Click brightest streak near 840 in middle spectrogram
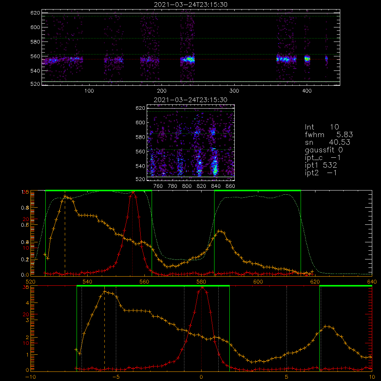 pos(215,166)
